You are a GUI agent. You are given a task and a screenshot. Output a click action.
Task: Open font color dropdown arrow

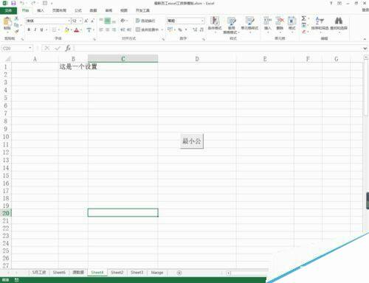point(81,29)
